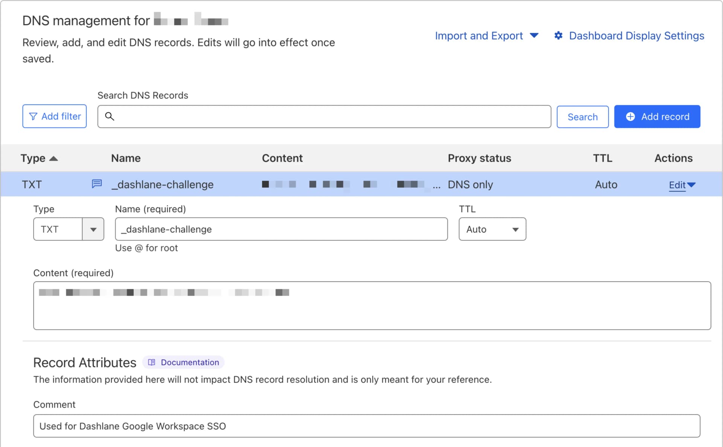This screenshot has width=723, height=447.
Task: Sort records using the Type column arrow
Action: tap(53, 158)
